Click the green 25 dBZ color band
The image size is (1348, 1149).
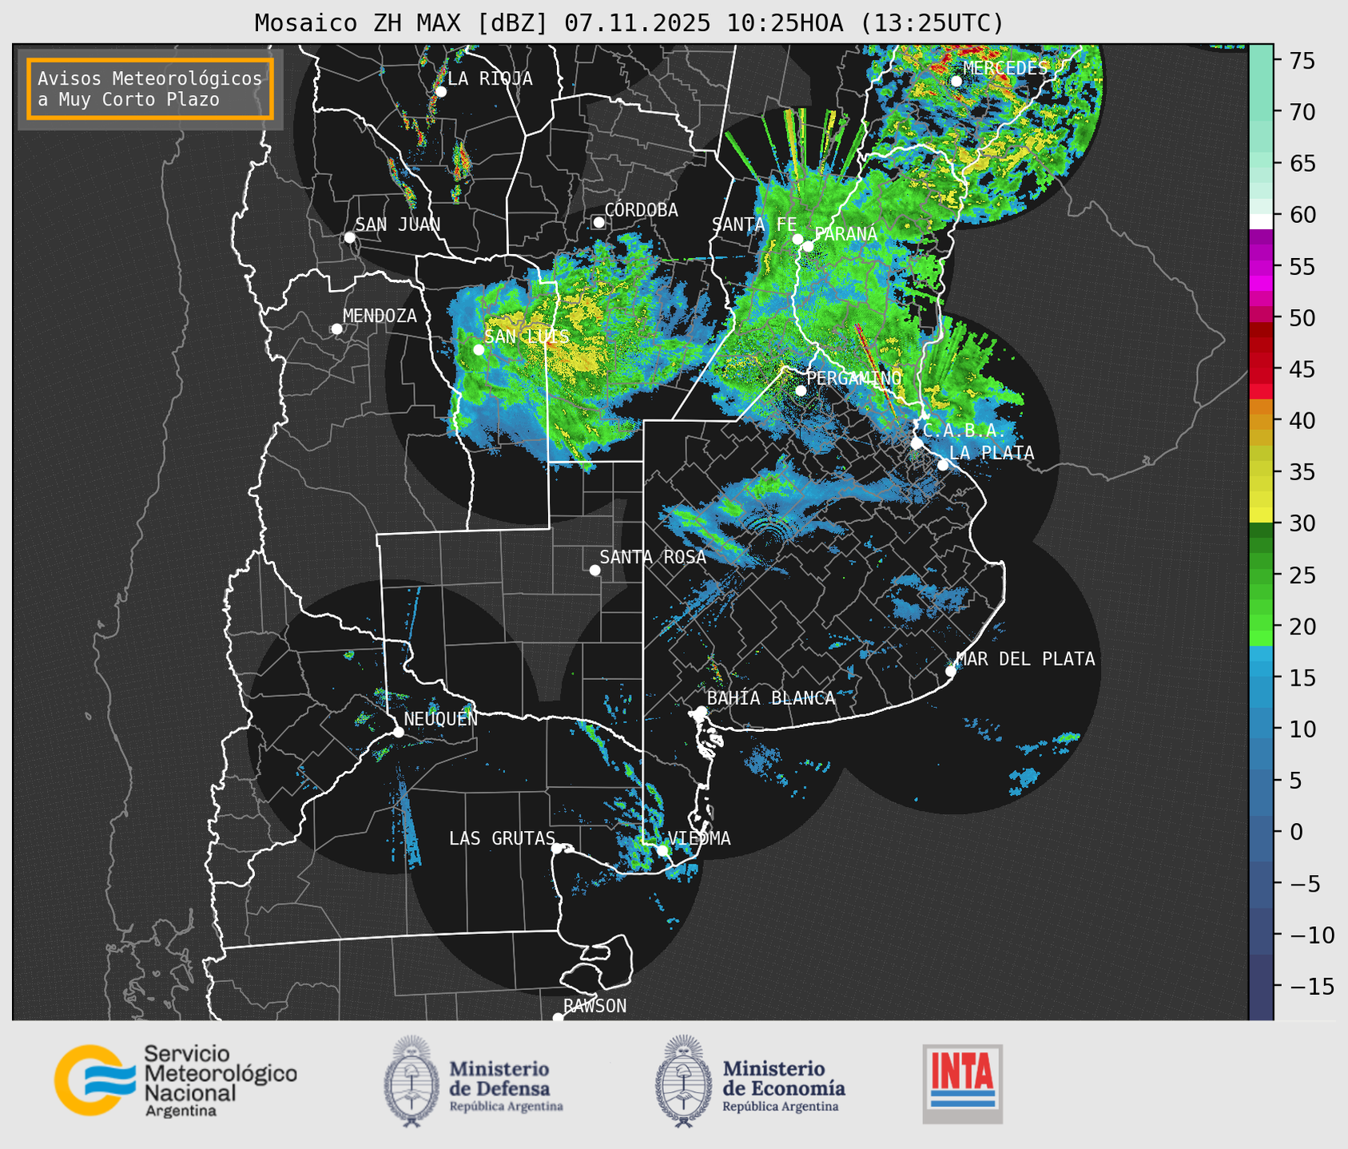click(x=1261, y=574)
